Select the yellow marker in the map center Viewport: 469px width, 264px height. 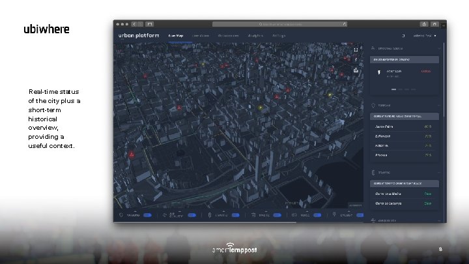coord(260,107)
